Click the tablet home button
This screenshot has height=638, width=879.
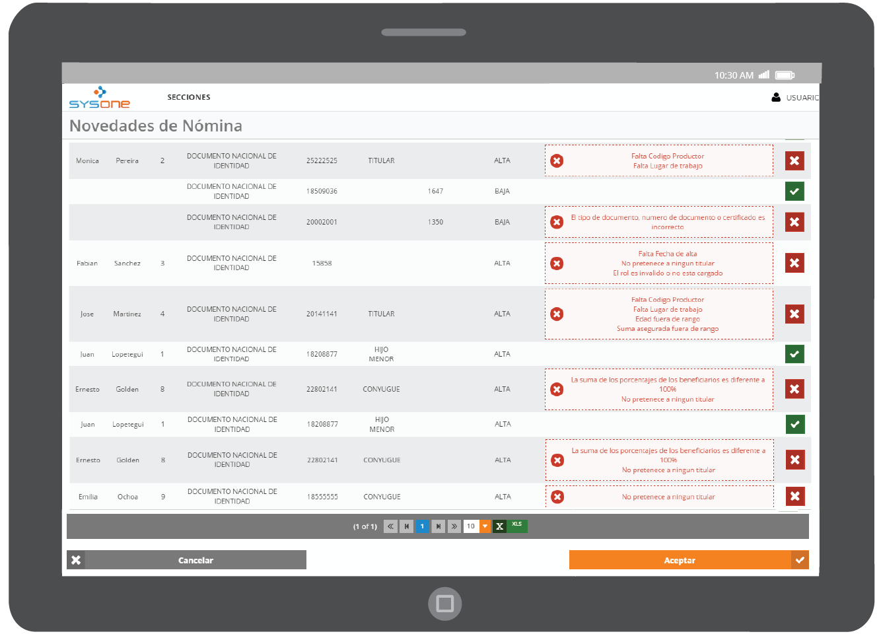444,604
